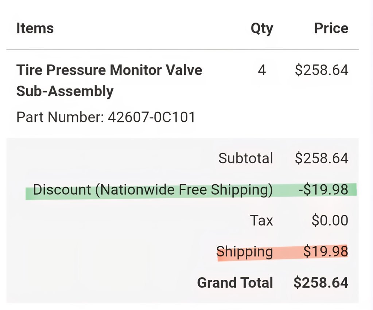Click the subtotal amount $258.64
Image resolution: width=373 pixels, height=310 pixels.
(322, 158)
